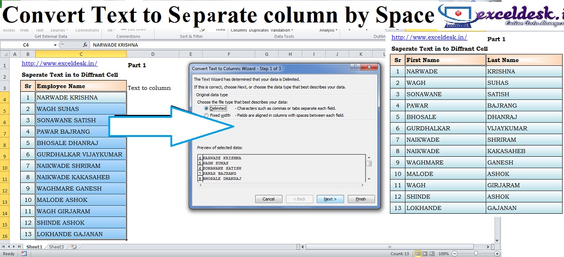Switch to Normal view icon in status bar

pos(418,254)
